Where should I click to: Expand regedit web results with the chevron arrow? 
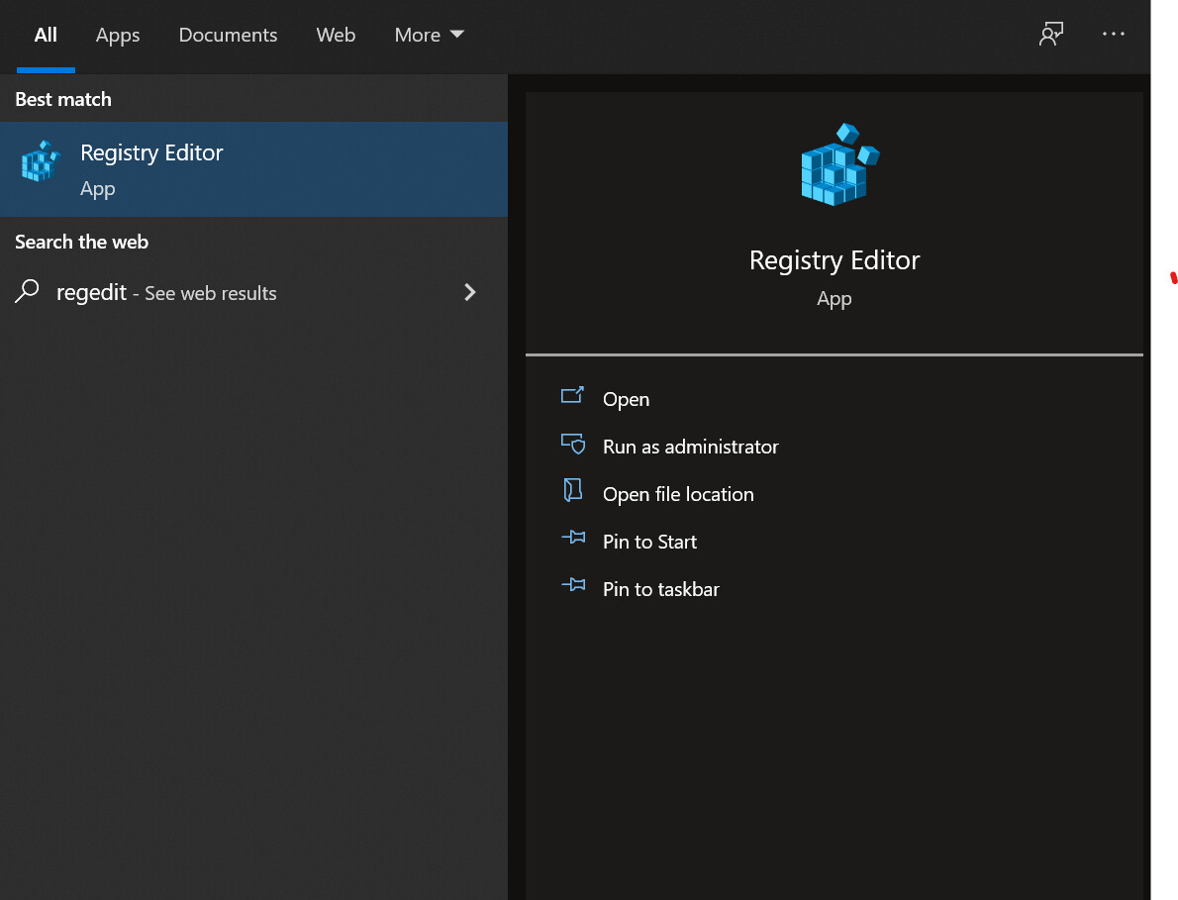click(470, 292)
